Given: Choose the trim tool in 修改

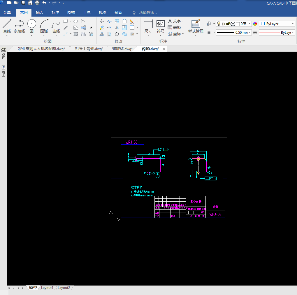Looking at the screenshot, I should [x=109, y=21].
